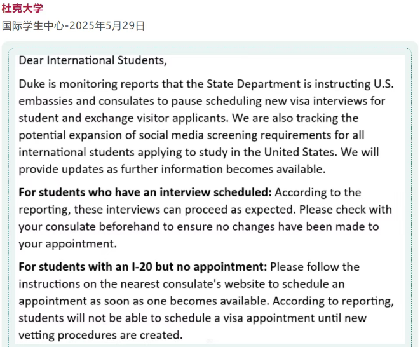Click the words 'student and exchange visitor applicants'

pos(123,118)
